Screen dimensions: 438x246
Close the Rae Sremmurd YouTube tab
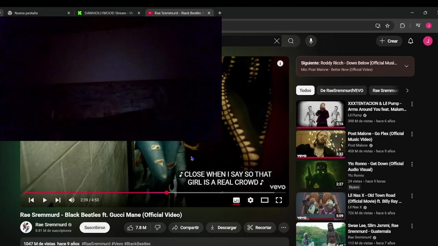[x=209, y=13]
